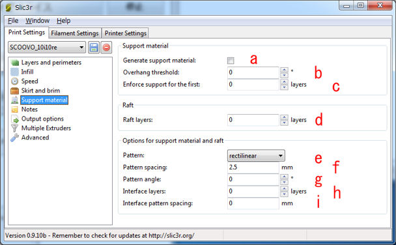396x245 pixels.
Task: Select Speed in the settings list
Action: pyautogui.click(x=29, y=81)
